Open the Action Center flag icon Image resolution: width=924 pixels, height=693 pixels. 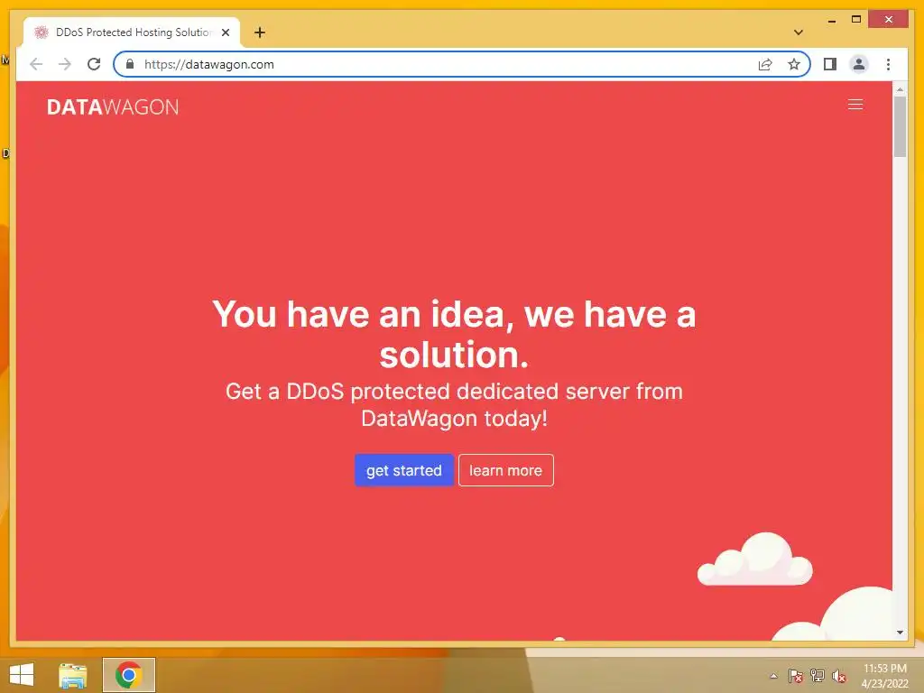796,676
